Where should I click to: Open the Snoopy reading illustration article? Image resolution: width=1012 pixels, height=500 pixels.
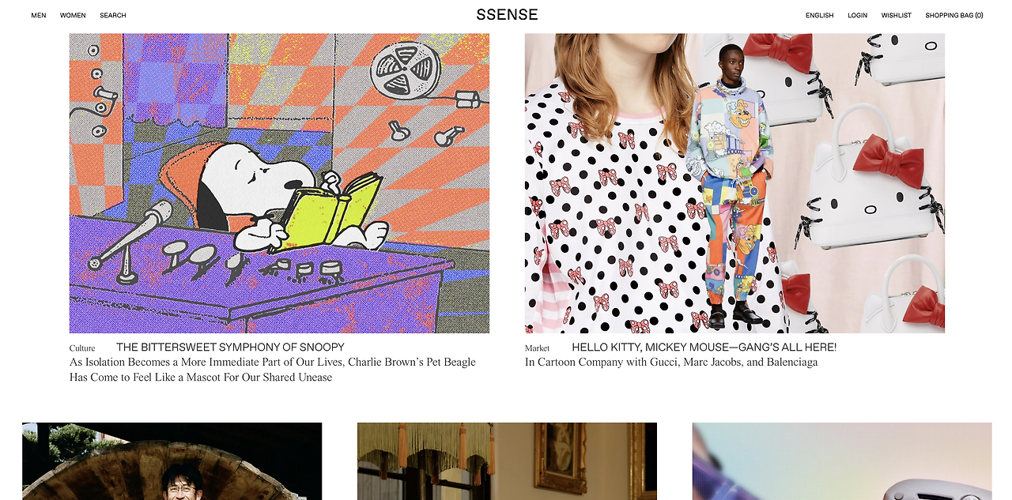click(279, 183)
